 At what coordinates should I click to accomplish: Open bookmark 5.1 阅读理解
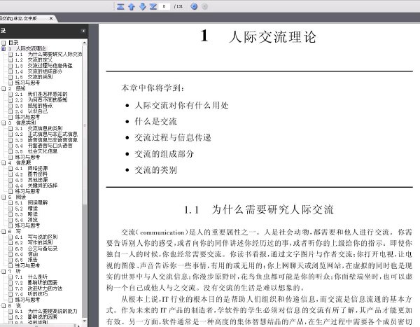pos(31,203)
